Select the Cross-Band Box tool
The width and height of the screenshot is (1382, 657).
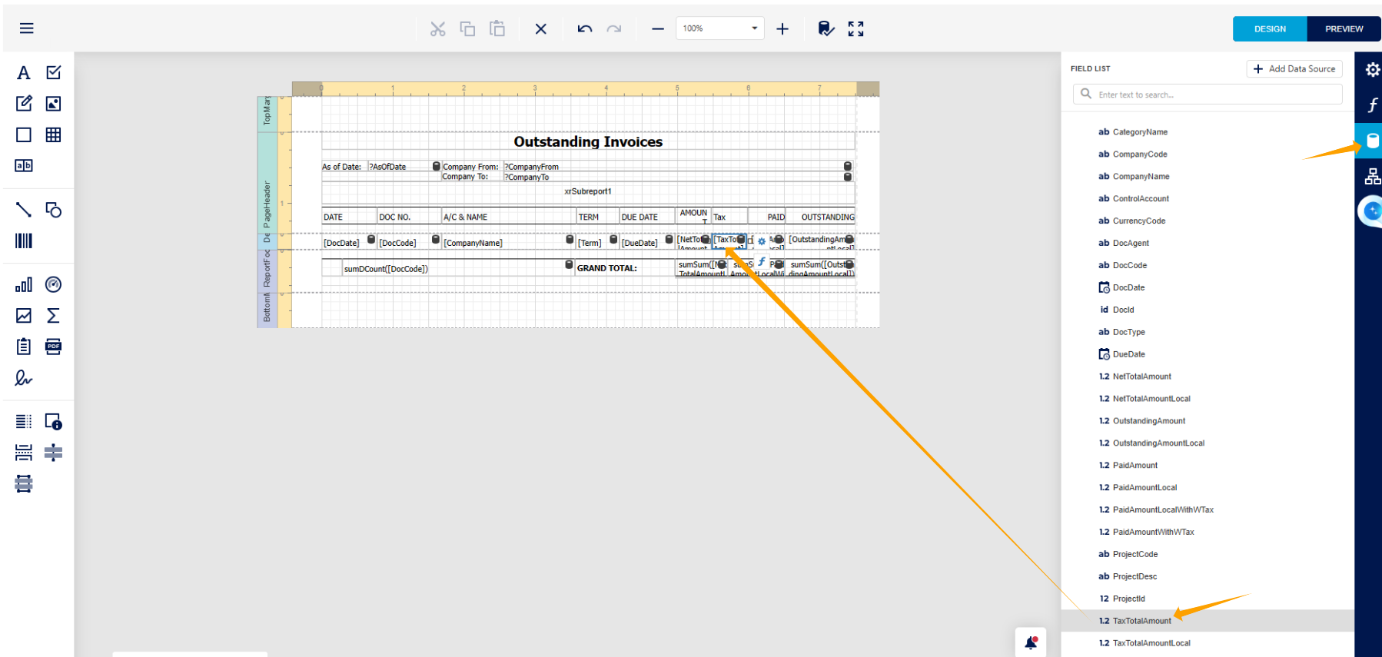24,483
